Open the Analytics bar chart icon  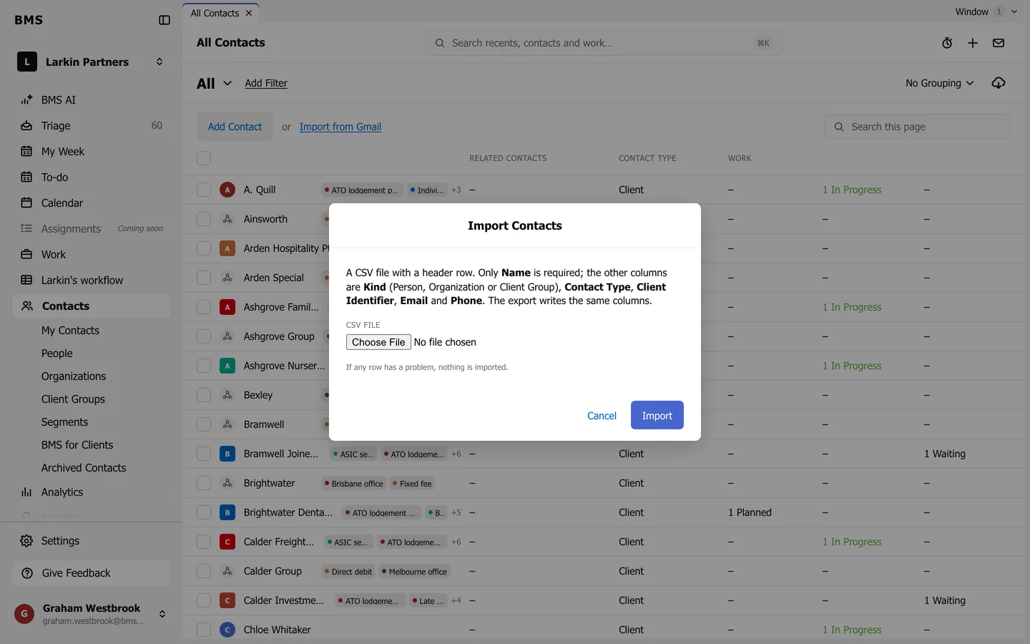26,492
